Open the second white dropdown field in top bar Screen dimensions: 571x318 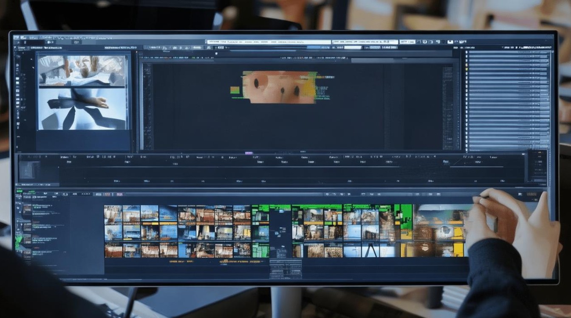365,42
